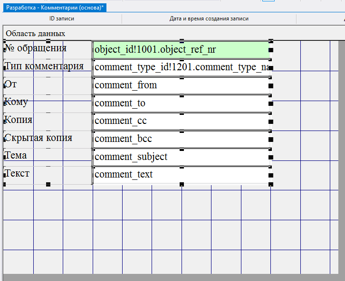
Task: Click the comment_from field
Action: point(181,85)
